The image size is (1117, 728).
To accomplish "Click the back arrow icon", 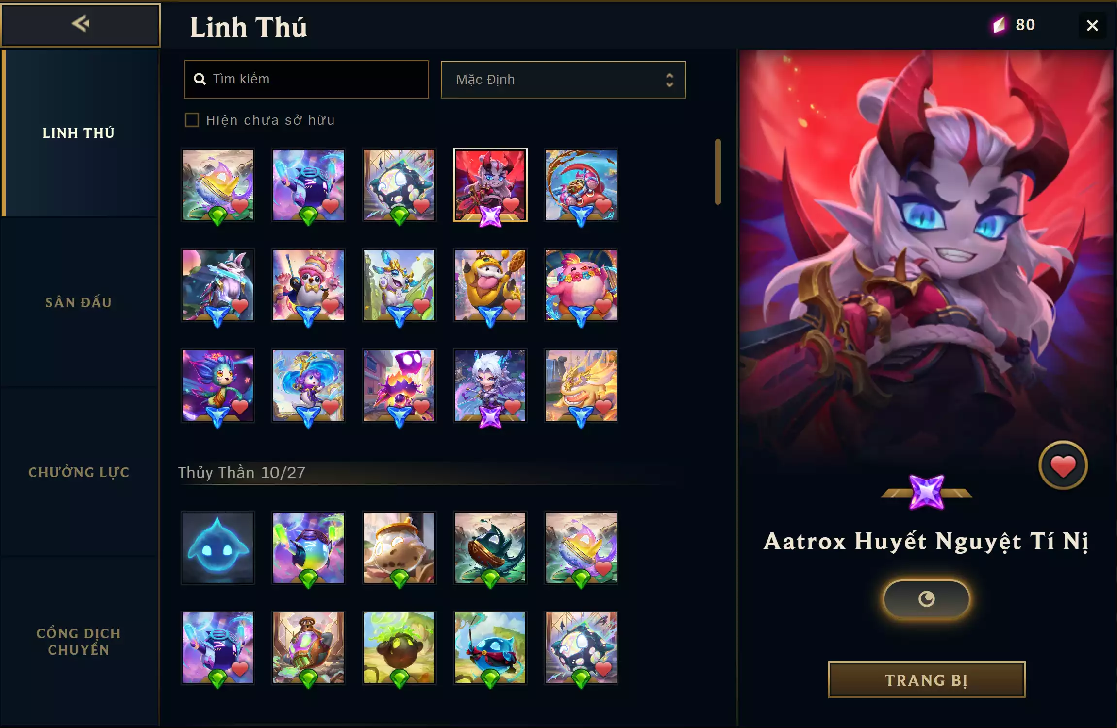I will pos(81,23).
